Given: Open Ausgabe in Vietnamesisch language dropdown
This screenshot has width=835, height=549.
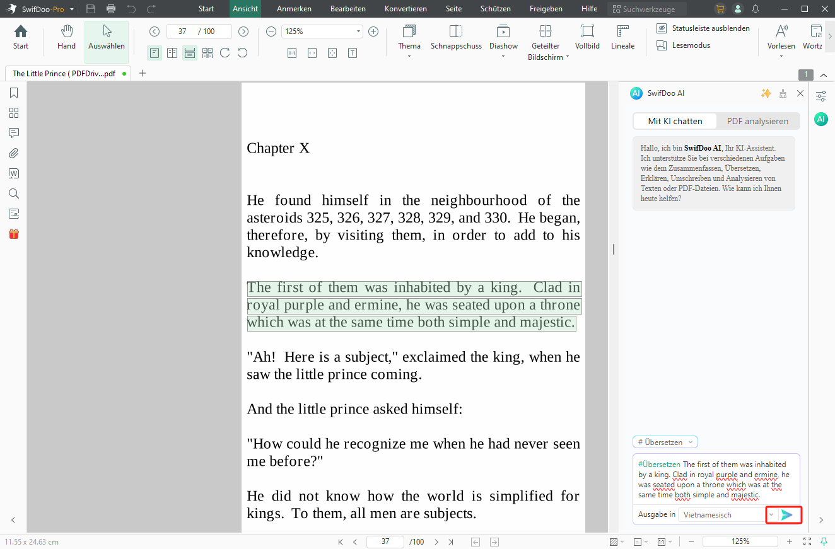Looking at the screenshot, I should (x=771, y=515).
